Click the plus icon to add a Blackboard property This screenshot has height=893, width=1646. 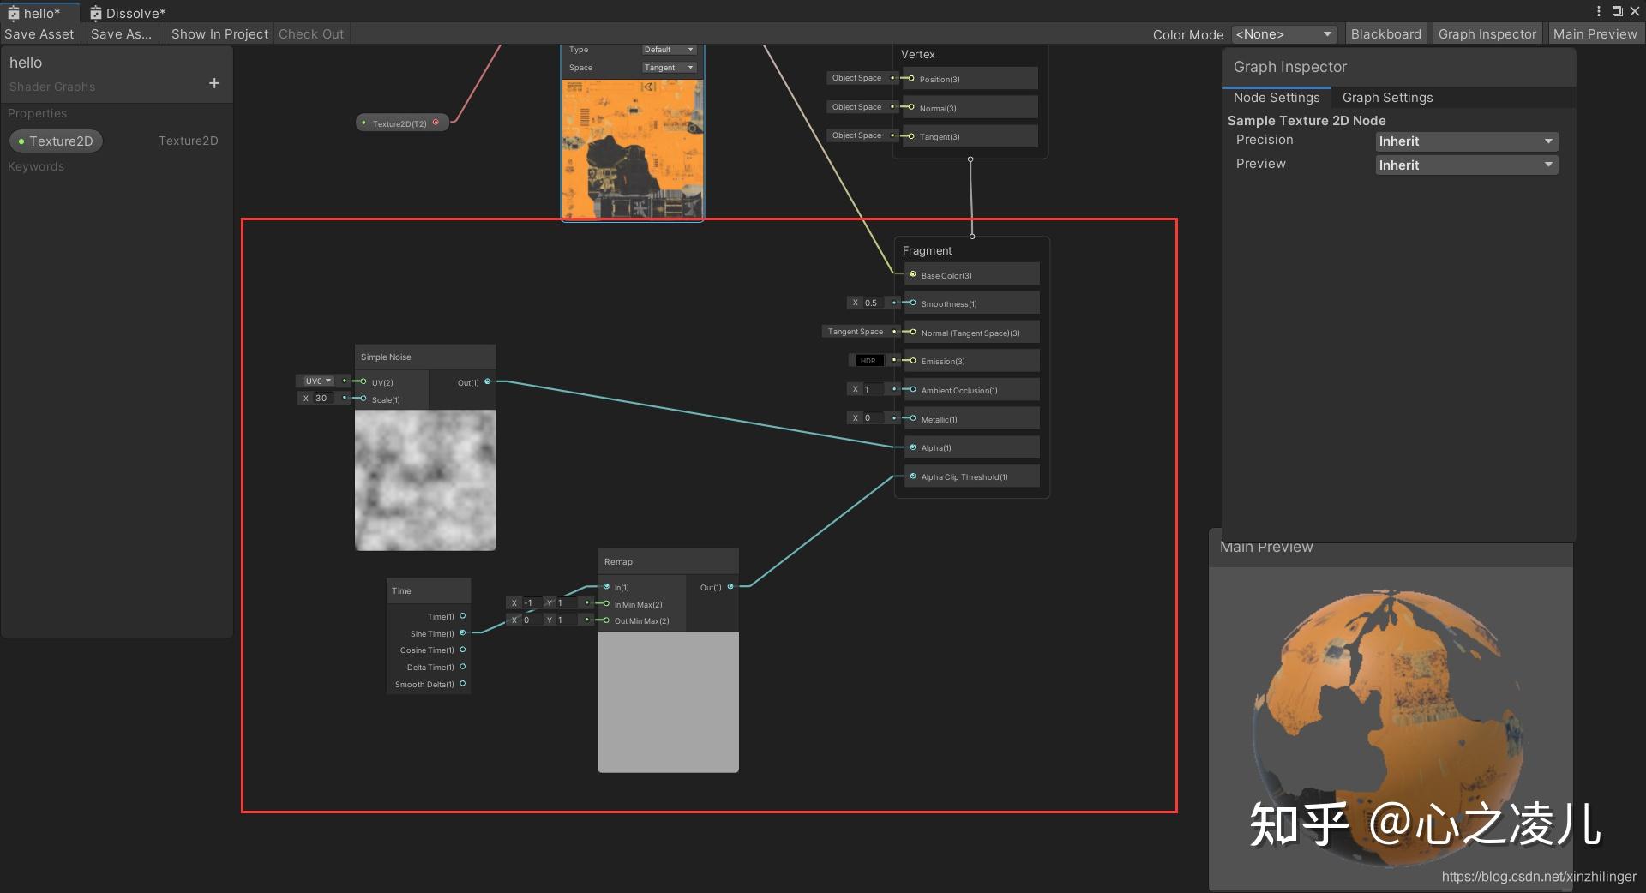214,82
